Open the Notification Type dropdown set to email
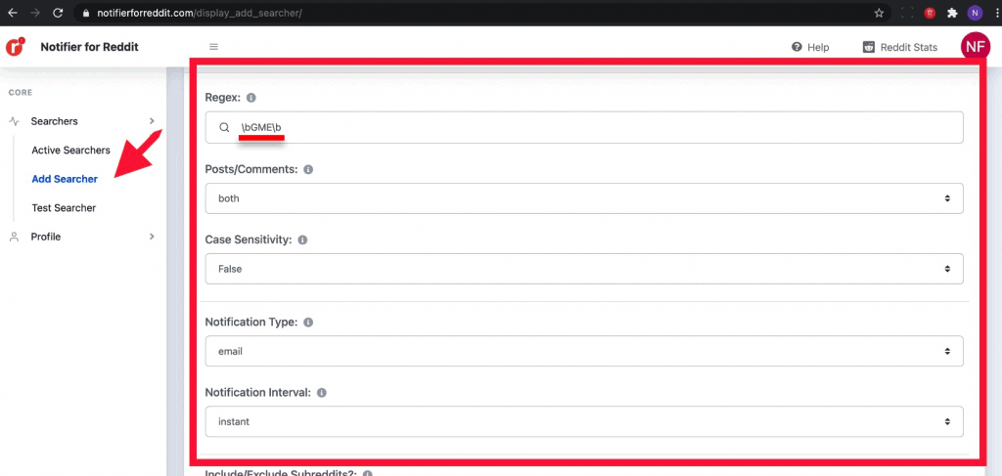This screenshot has width=1002, height=476. pos(584,351)
